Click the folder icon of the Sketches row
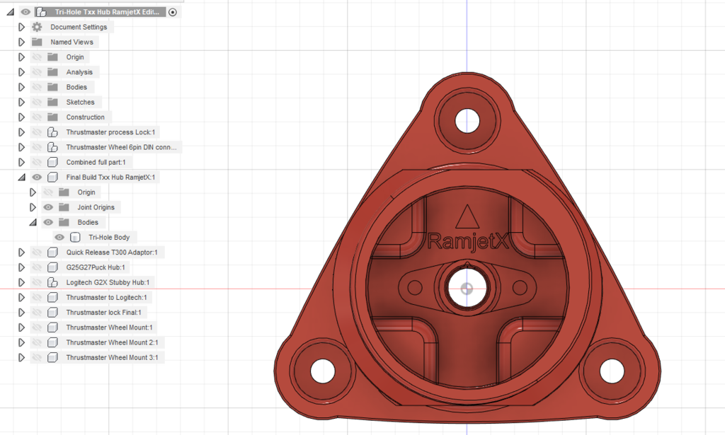The height and width of the screenshot is (435, 725). (52, 102)
